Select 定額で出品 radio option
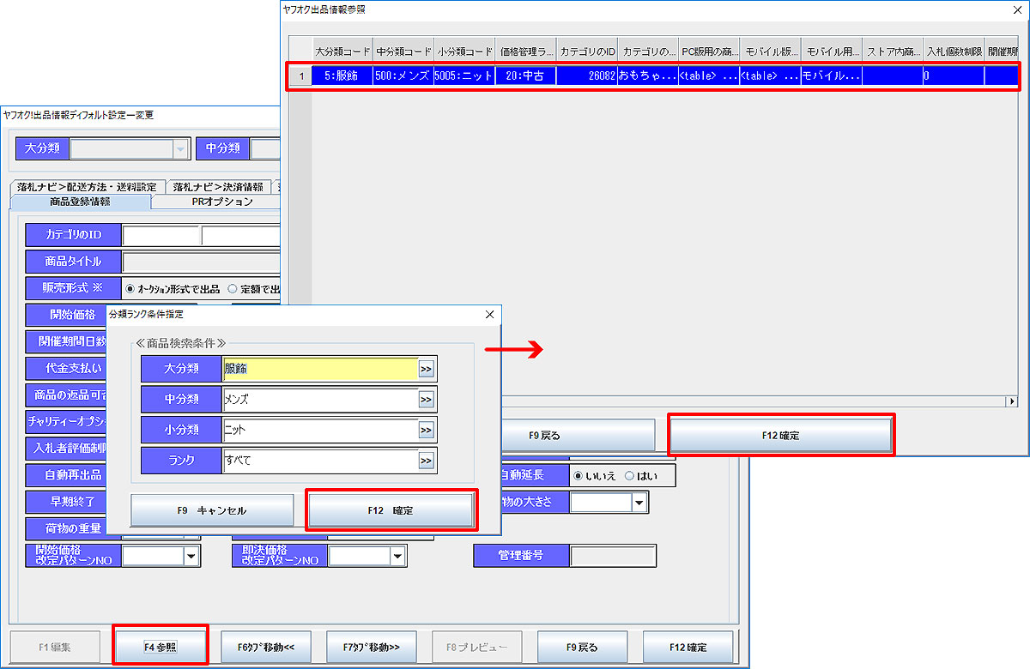The width and height of the screenshot is (1030, 669). pos(253,289)
